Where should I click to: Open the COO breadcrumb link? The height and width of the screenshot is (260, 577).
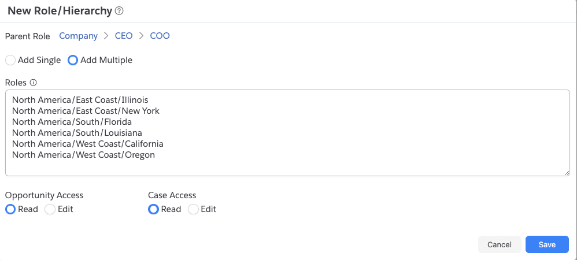(x=160, y=36)
